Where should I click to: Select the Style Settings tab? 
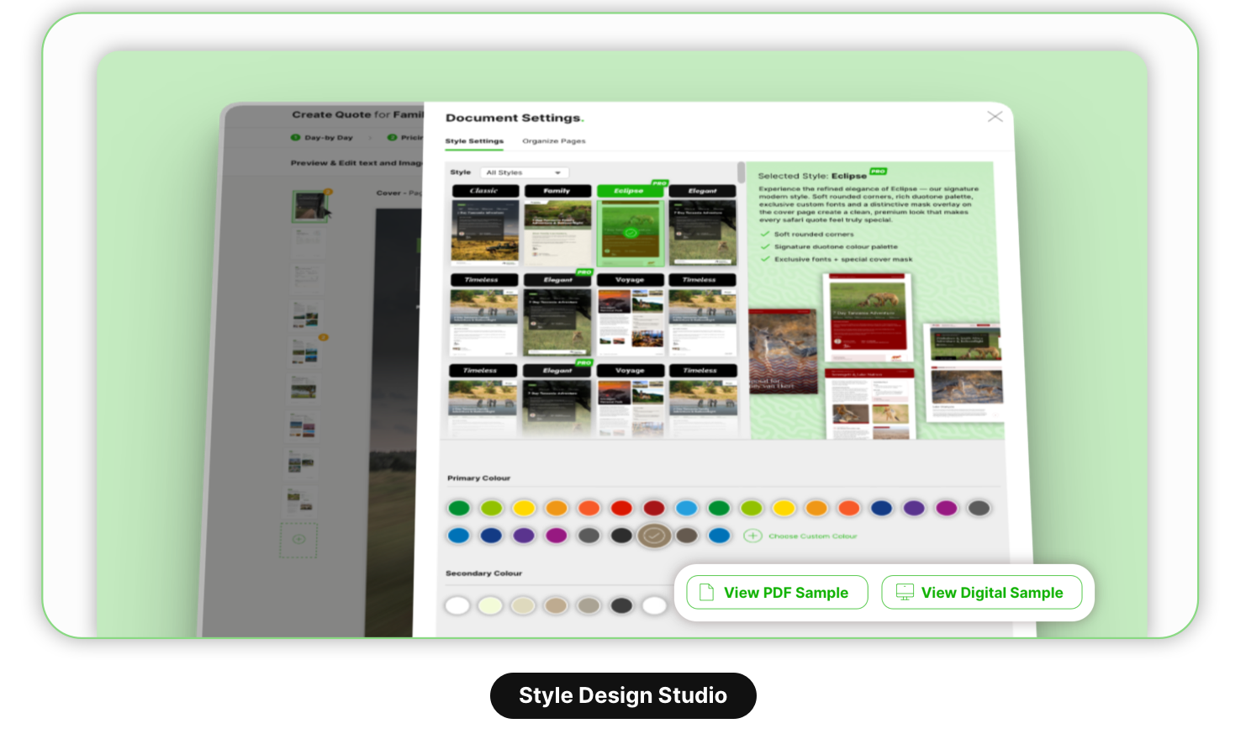pos(474,141)
